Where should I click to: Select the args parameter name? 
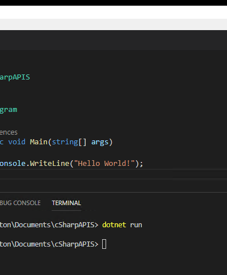click(100, 142)
